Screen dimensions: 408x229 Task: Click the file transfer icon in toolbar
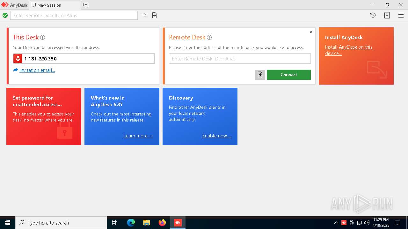[155, 15]
